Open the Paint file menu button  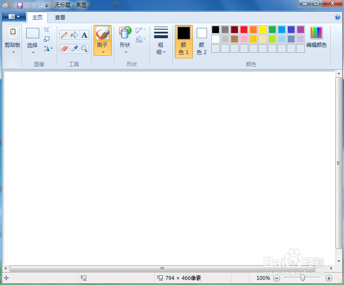pos(14,17)
